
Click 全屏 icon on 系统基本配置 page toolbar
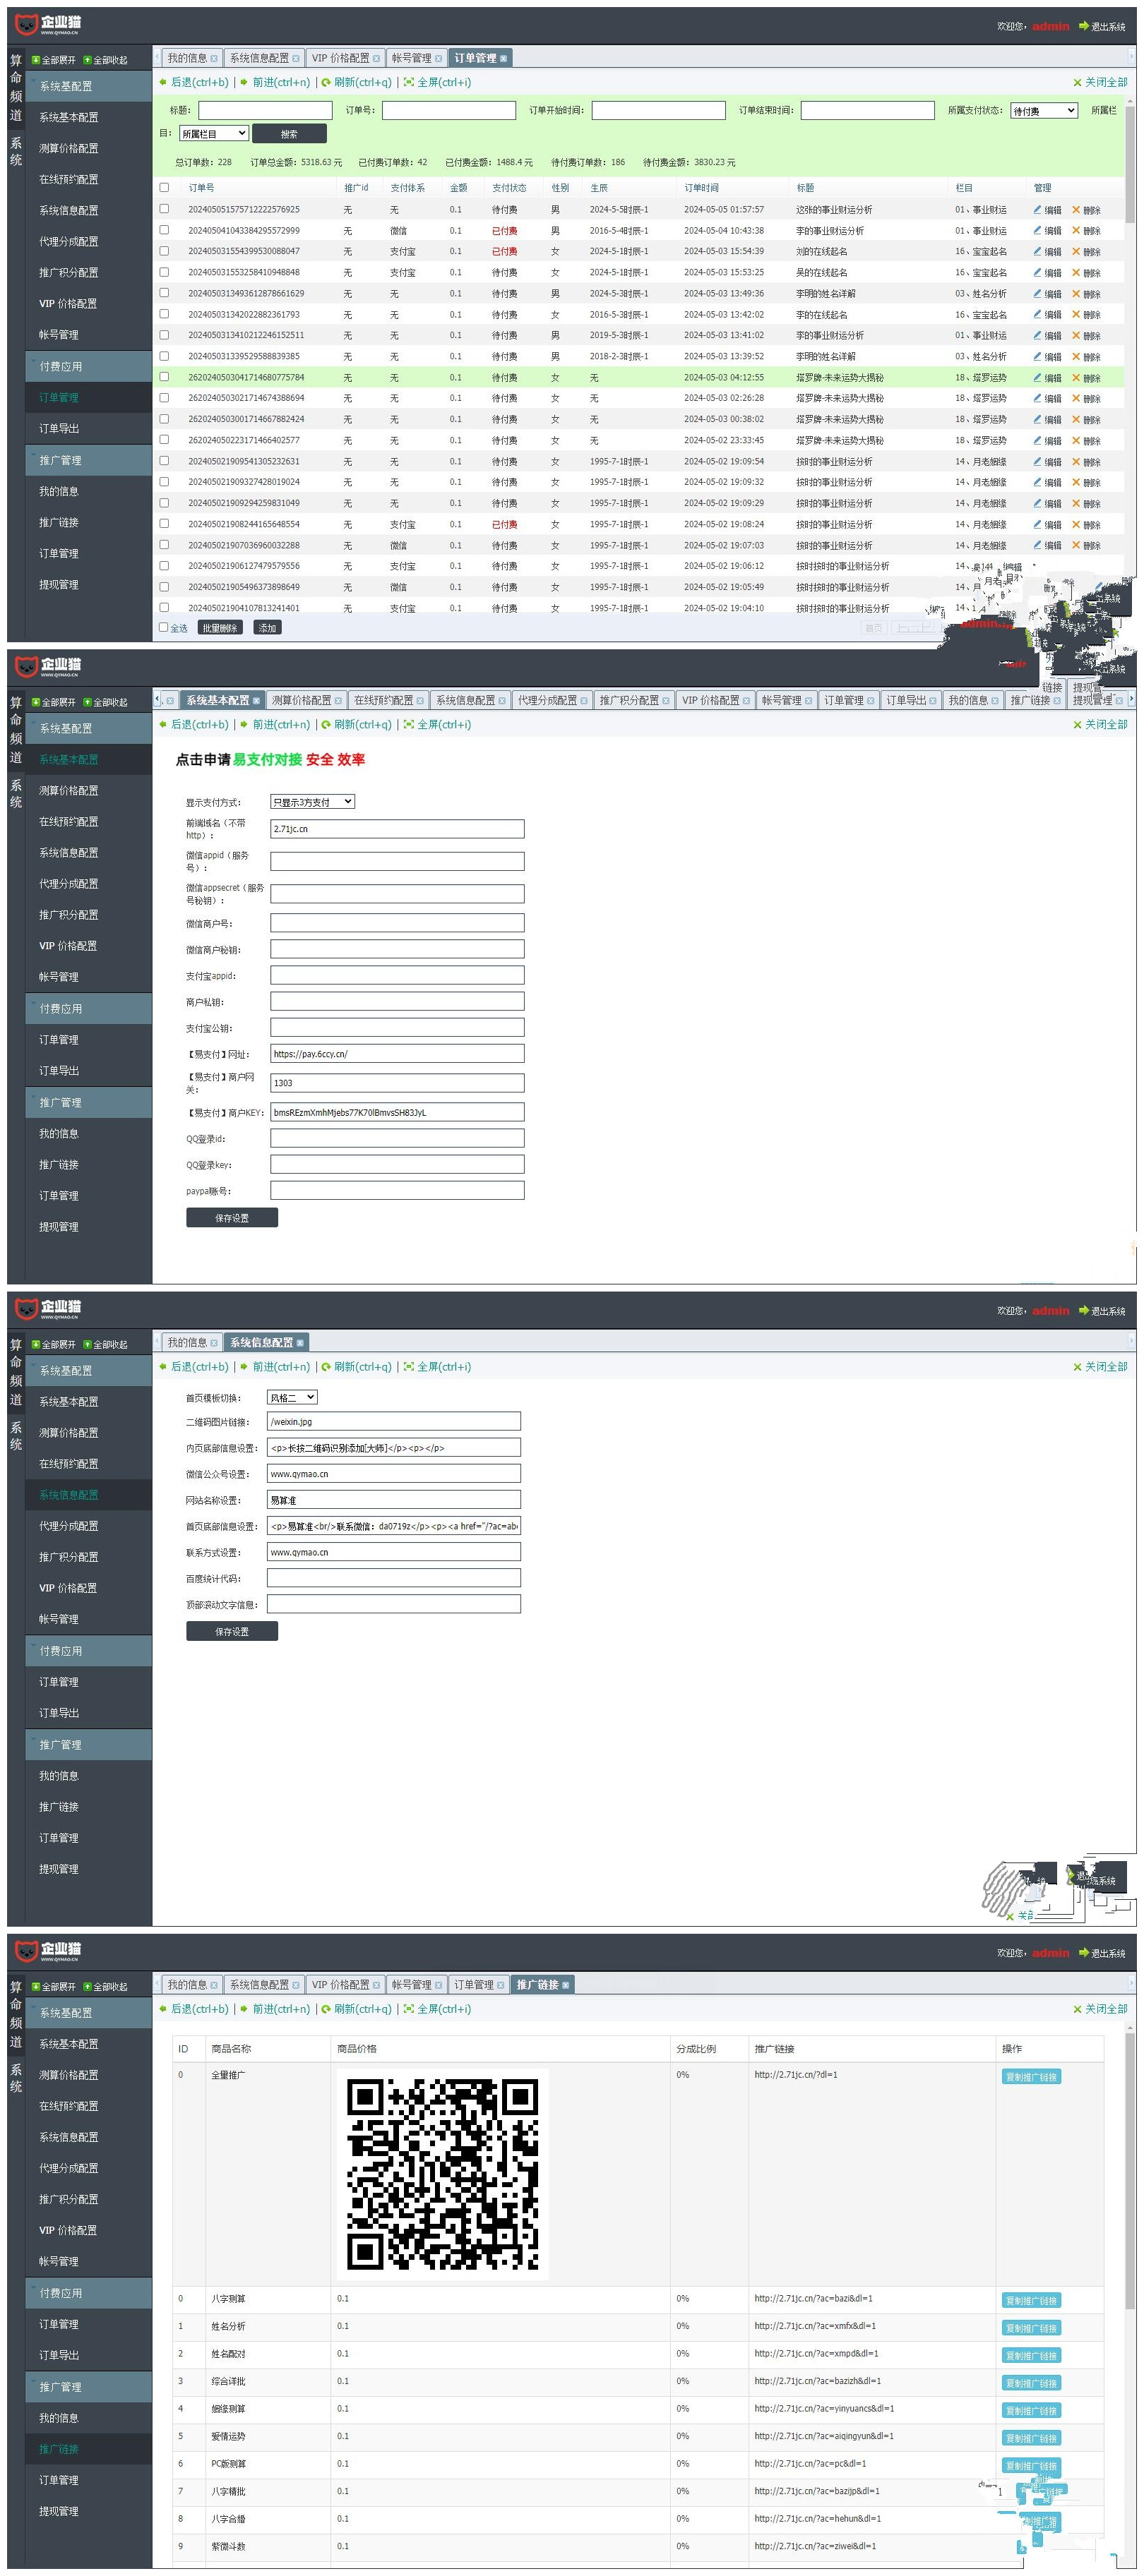(408, 724)
